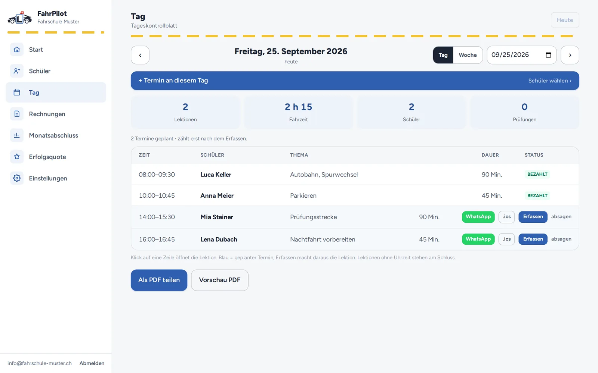Click Erfassen for Mia Steiner

click(x=533, y=217)
